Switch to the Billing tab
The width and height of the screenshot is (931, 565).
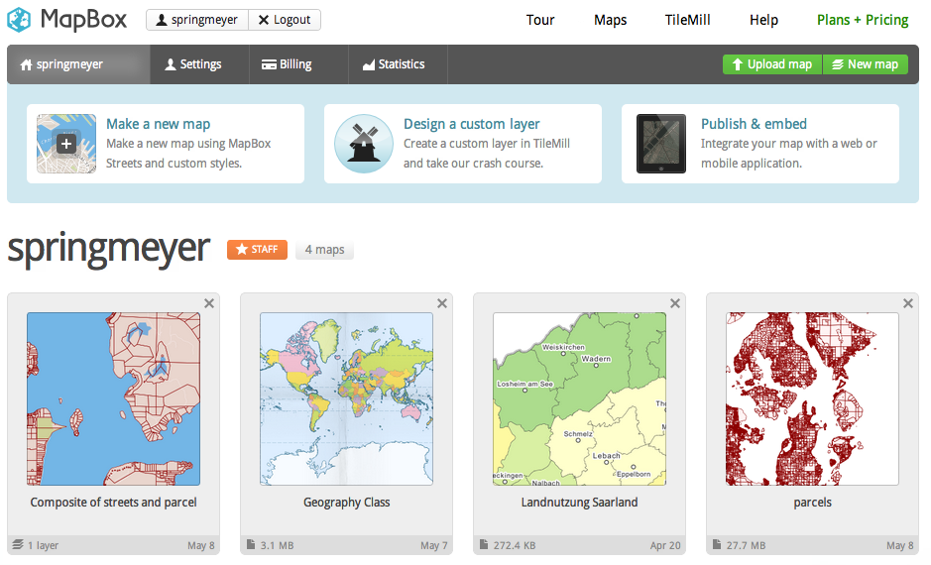[298, 64]
